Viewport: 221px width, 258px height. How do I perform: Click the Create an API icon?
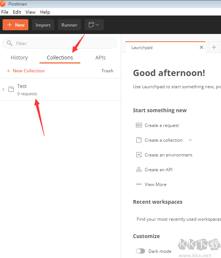139,170
